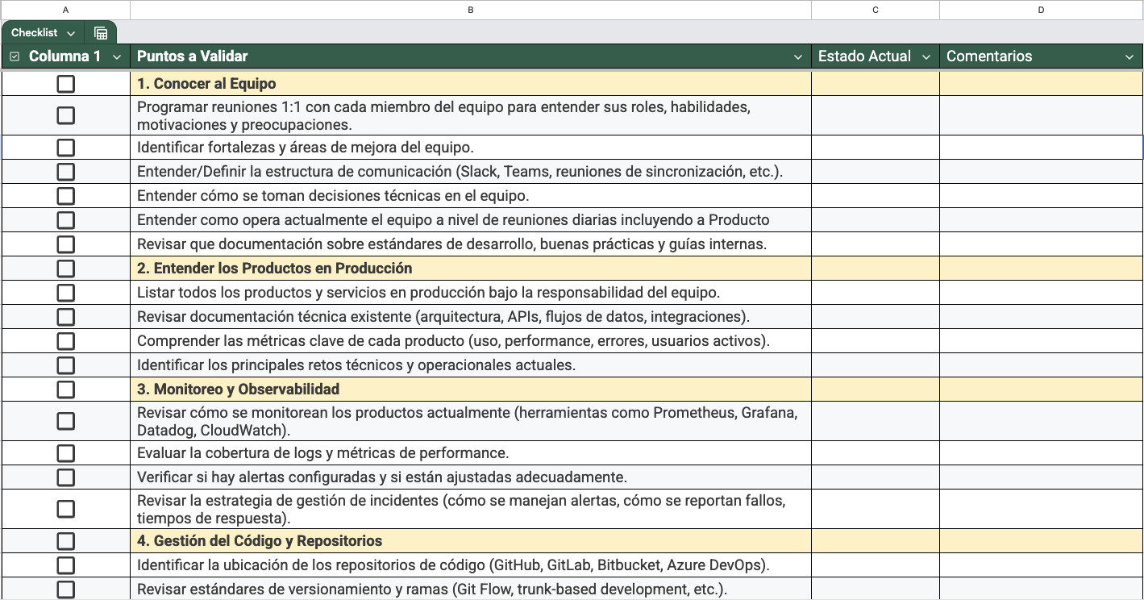Image resolution: width=1144 pixels, height=600 pixels.
Task: Expand the Columna 1 column dropdown arrow
Action: [117, 56]
